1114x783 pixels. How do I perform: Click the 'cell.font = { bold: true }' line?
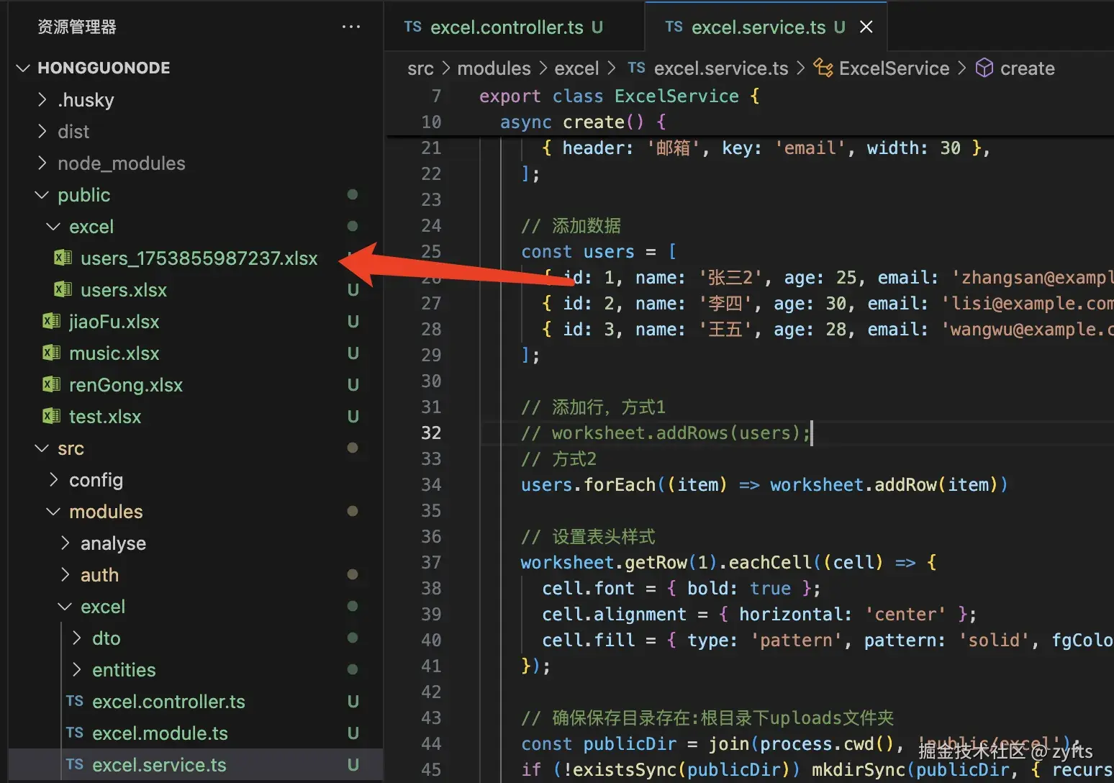point(681,588)
